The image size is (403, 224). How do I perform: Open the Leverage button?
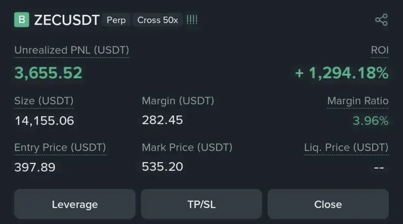(x=74, y=204)
